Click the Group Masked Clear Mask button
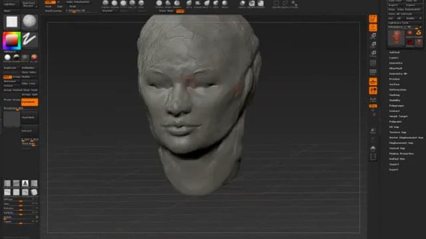The height and width of the screenshot is (239, 426). 21,90
